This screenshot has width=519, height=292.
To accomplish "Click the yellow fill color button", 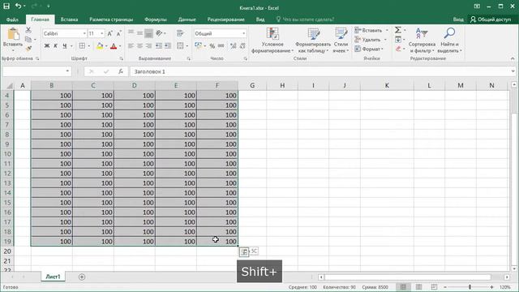I will point(100,45).
